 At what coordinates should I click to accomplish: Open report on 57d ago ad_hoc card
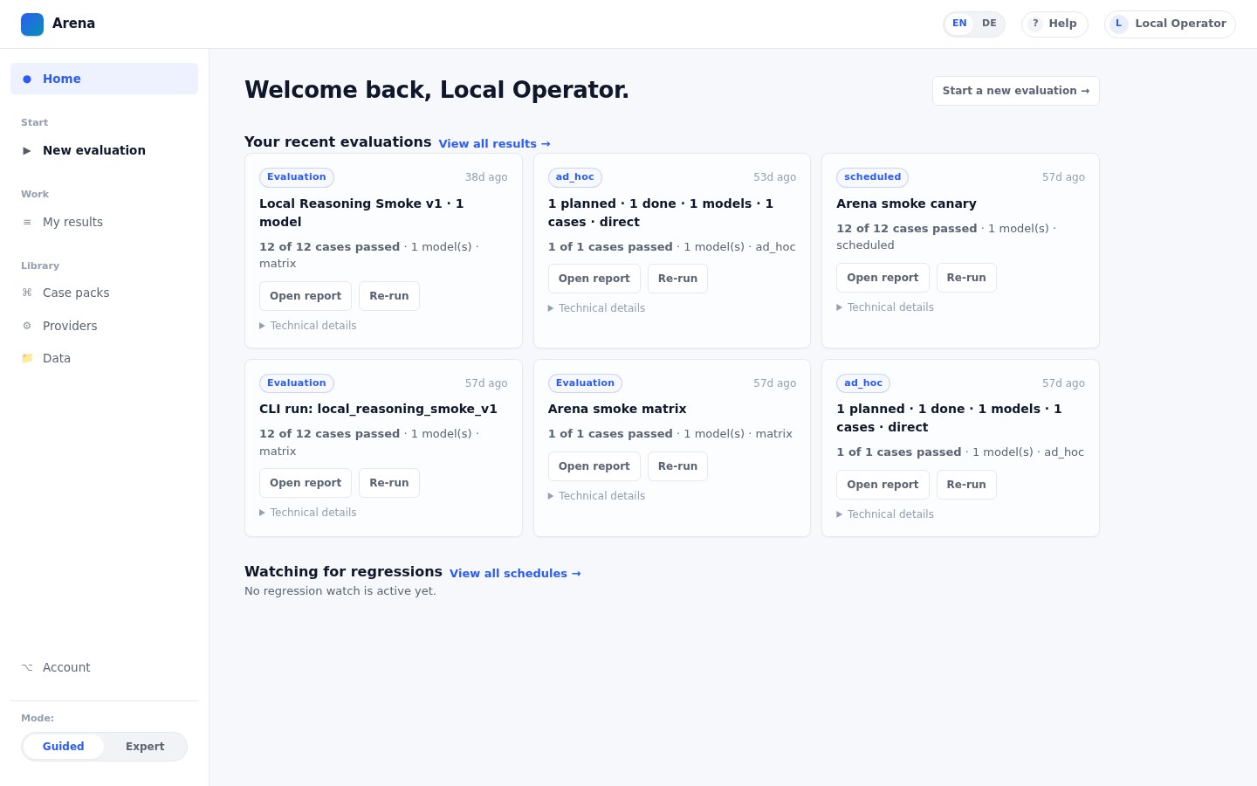[x=883, y=485]
